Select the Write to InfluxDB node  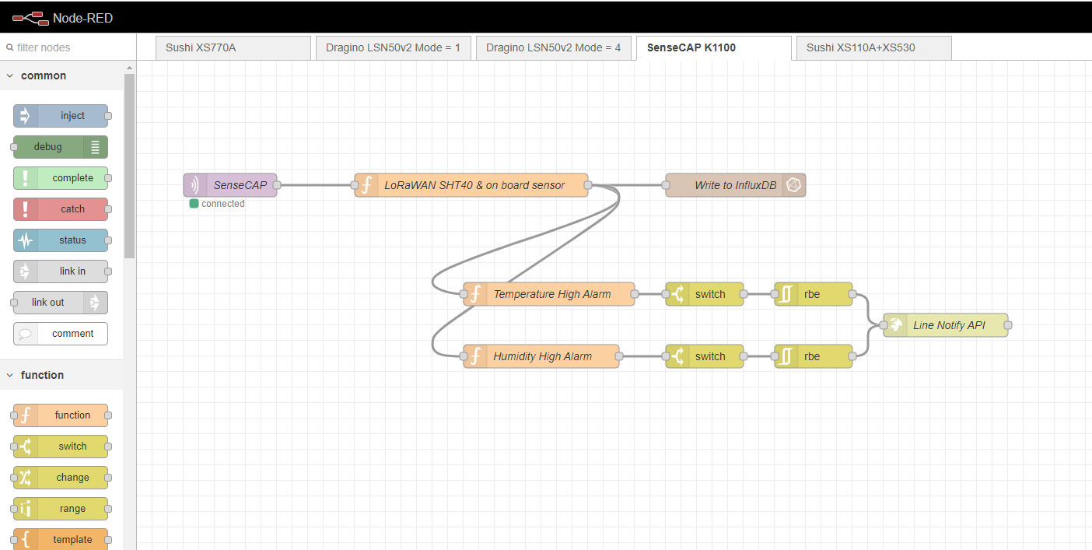click(x=736, y=185)
